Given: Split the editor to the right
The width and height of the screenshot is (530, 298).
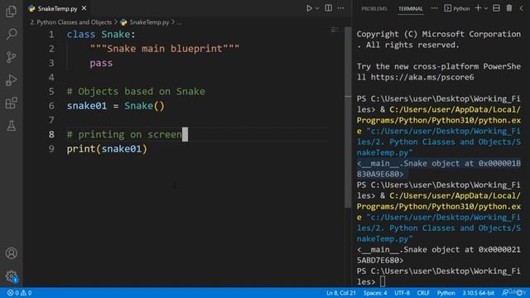Looking at the screenshot, I should point(328,8).
